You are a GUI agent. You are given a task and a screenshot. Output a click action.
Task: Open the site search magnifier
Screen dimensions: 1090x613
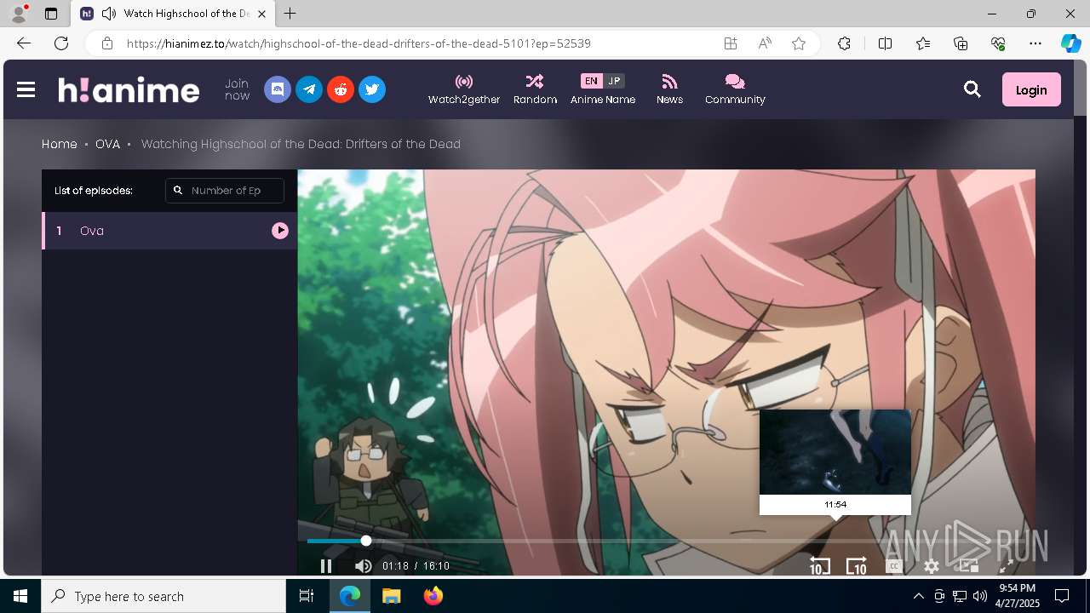click(972, 89)
